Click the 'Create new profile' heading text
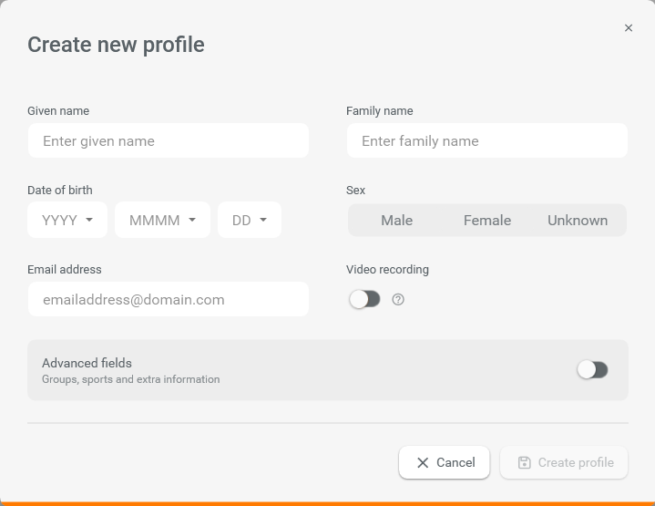The height and width of the screenshot is (506, 655). (x=116, y=45)
